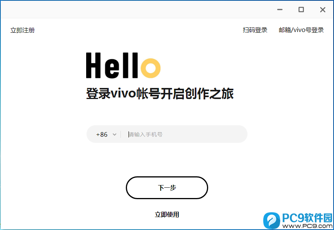Click the divider line after country code

coord(121,134)
